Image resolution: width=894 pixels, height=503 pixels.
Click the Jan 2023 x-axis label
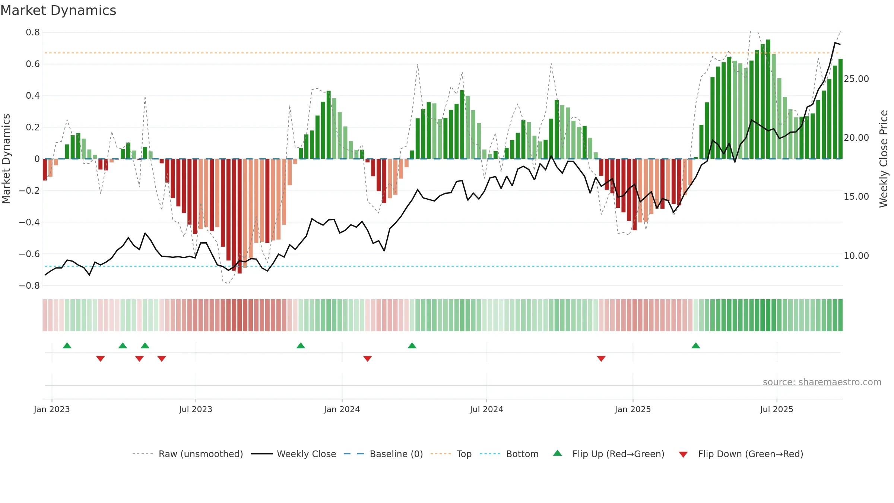[52, 409]
